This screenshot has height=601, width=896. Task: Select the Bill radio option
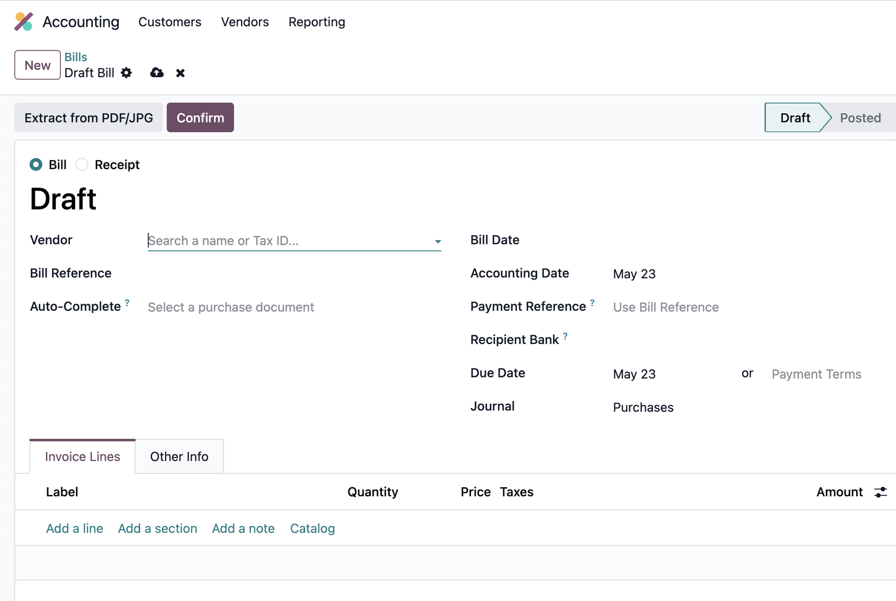[x=36, y=165]
